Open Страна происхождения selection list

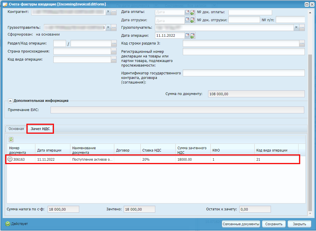pos(114,51)
